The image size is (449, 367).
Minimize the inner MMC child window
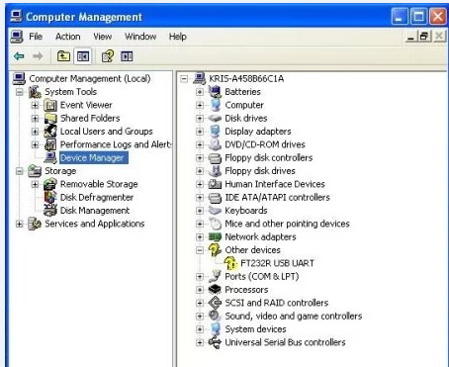click(410, 36)
